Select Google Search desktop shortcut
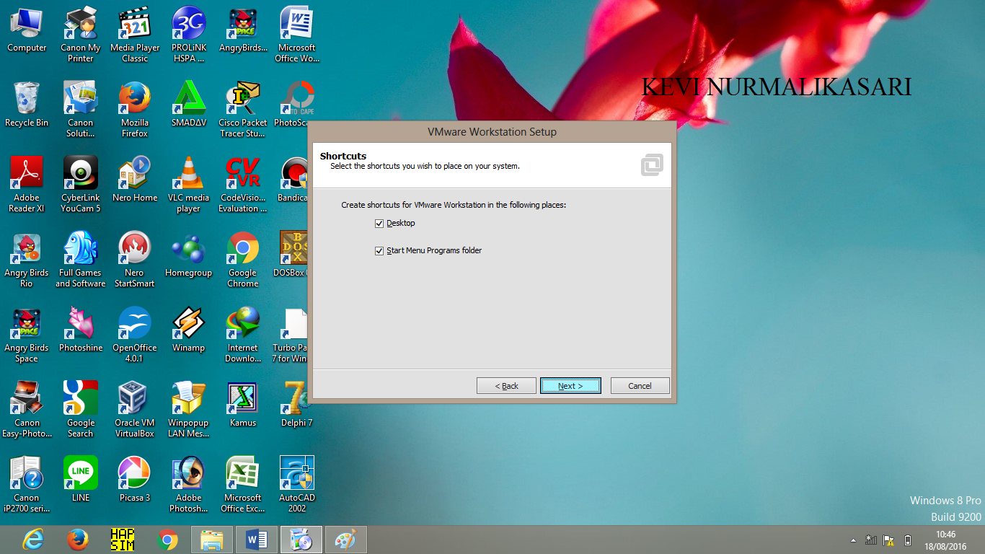The height and width of the screenshot is (554, 985). click(81, 410)
